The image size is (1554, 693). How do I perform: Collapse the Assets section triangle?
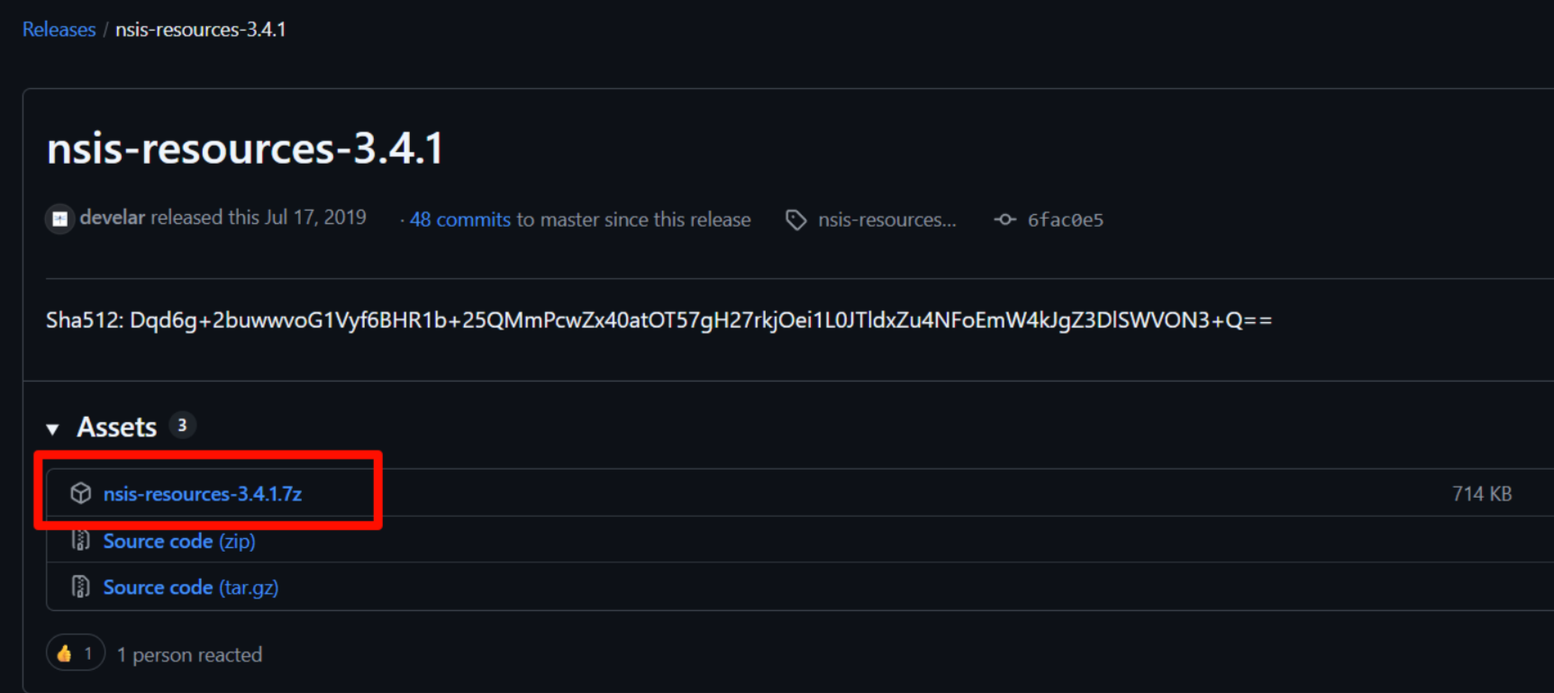(53, 429)
